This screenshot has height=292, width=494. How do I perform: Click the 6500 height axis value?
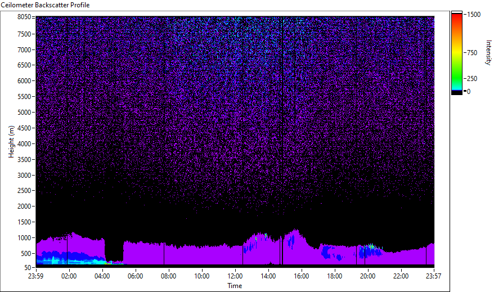tap(24, 65)
